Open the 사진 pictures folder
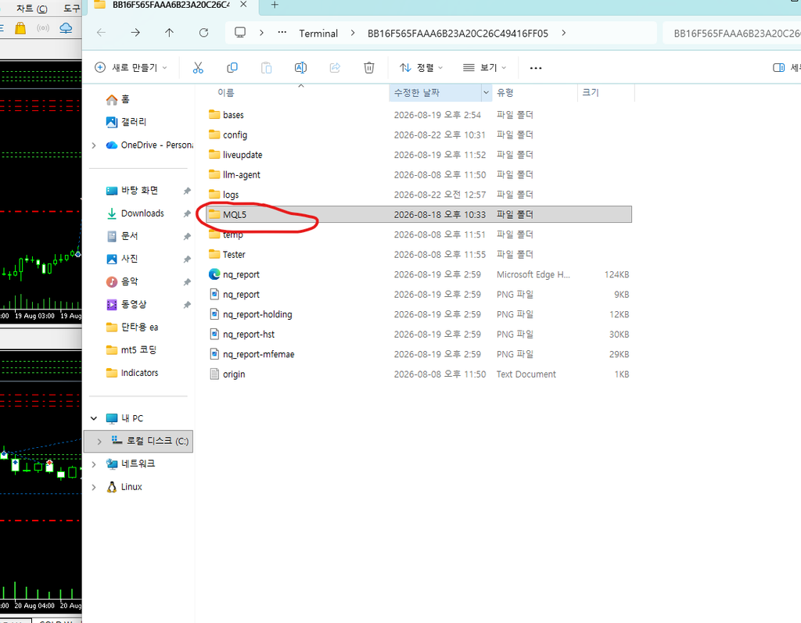This screenshot has height=623, width=801. [122, 259]
